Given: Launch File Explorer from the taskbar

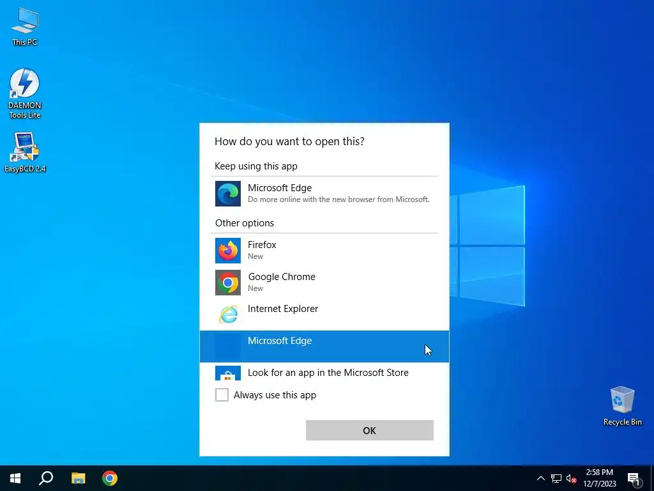Looking at the screenshot, I should [x=78, y=478].
